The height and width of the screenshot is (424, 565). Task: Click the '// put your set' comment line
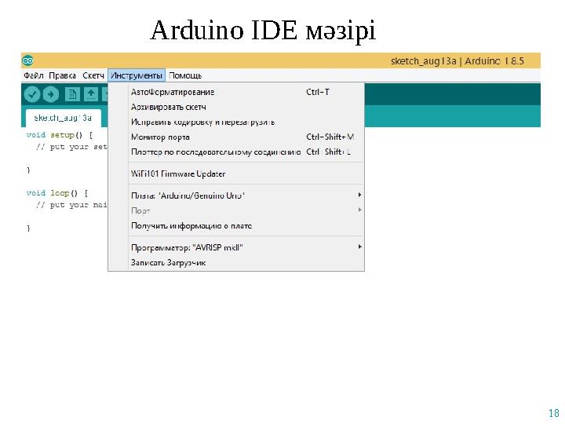coord(71,147)
